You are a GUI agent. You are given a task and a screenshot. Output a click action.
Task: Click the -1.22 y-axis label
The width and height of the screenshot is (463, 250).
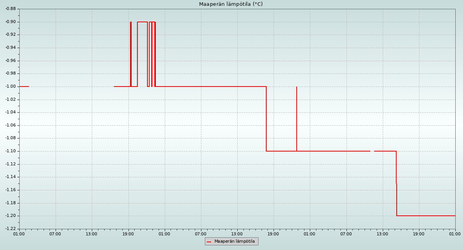point(10,229)
